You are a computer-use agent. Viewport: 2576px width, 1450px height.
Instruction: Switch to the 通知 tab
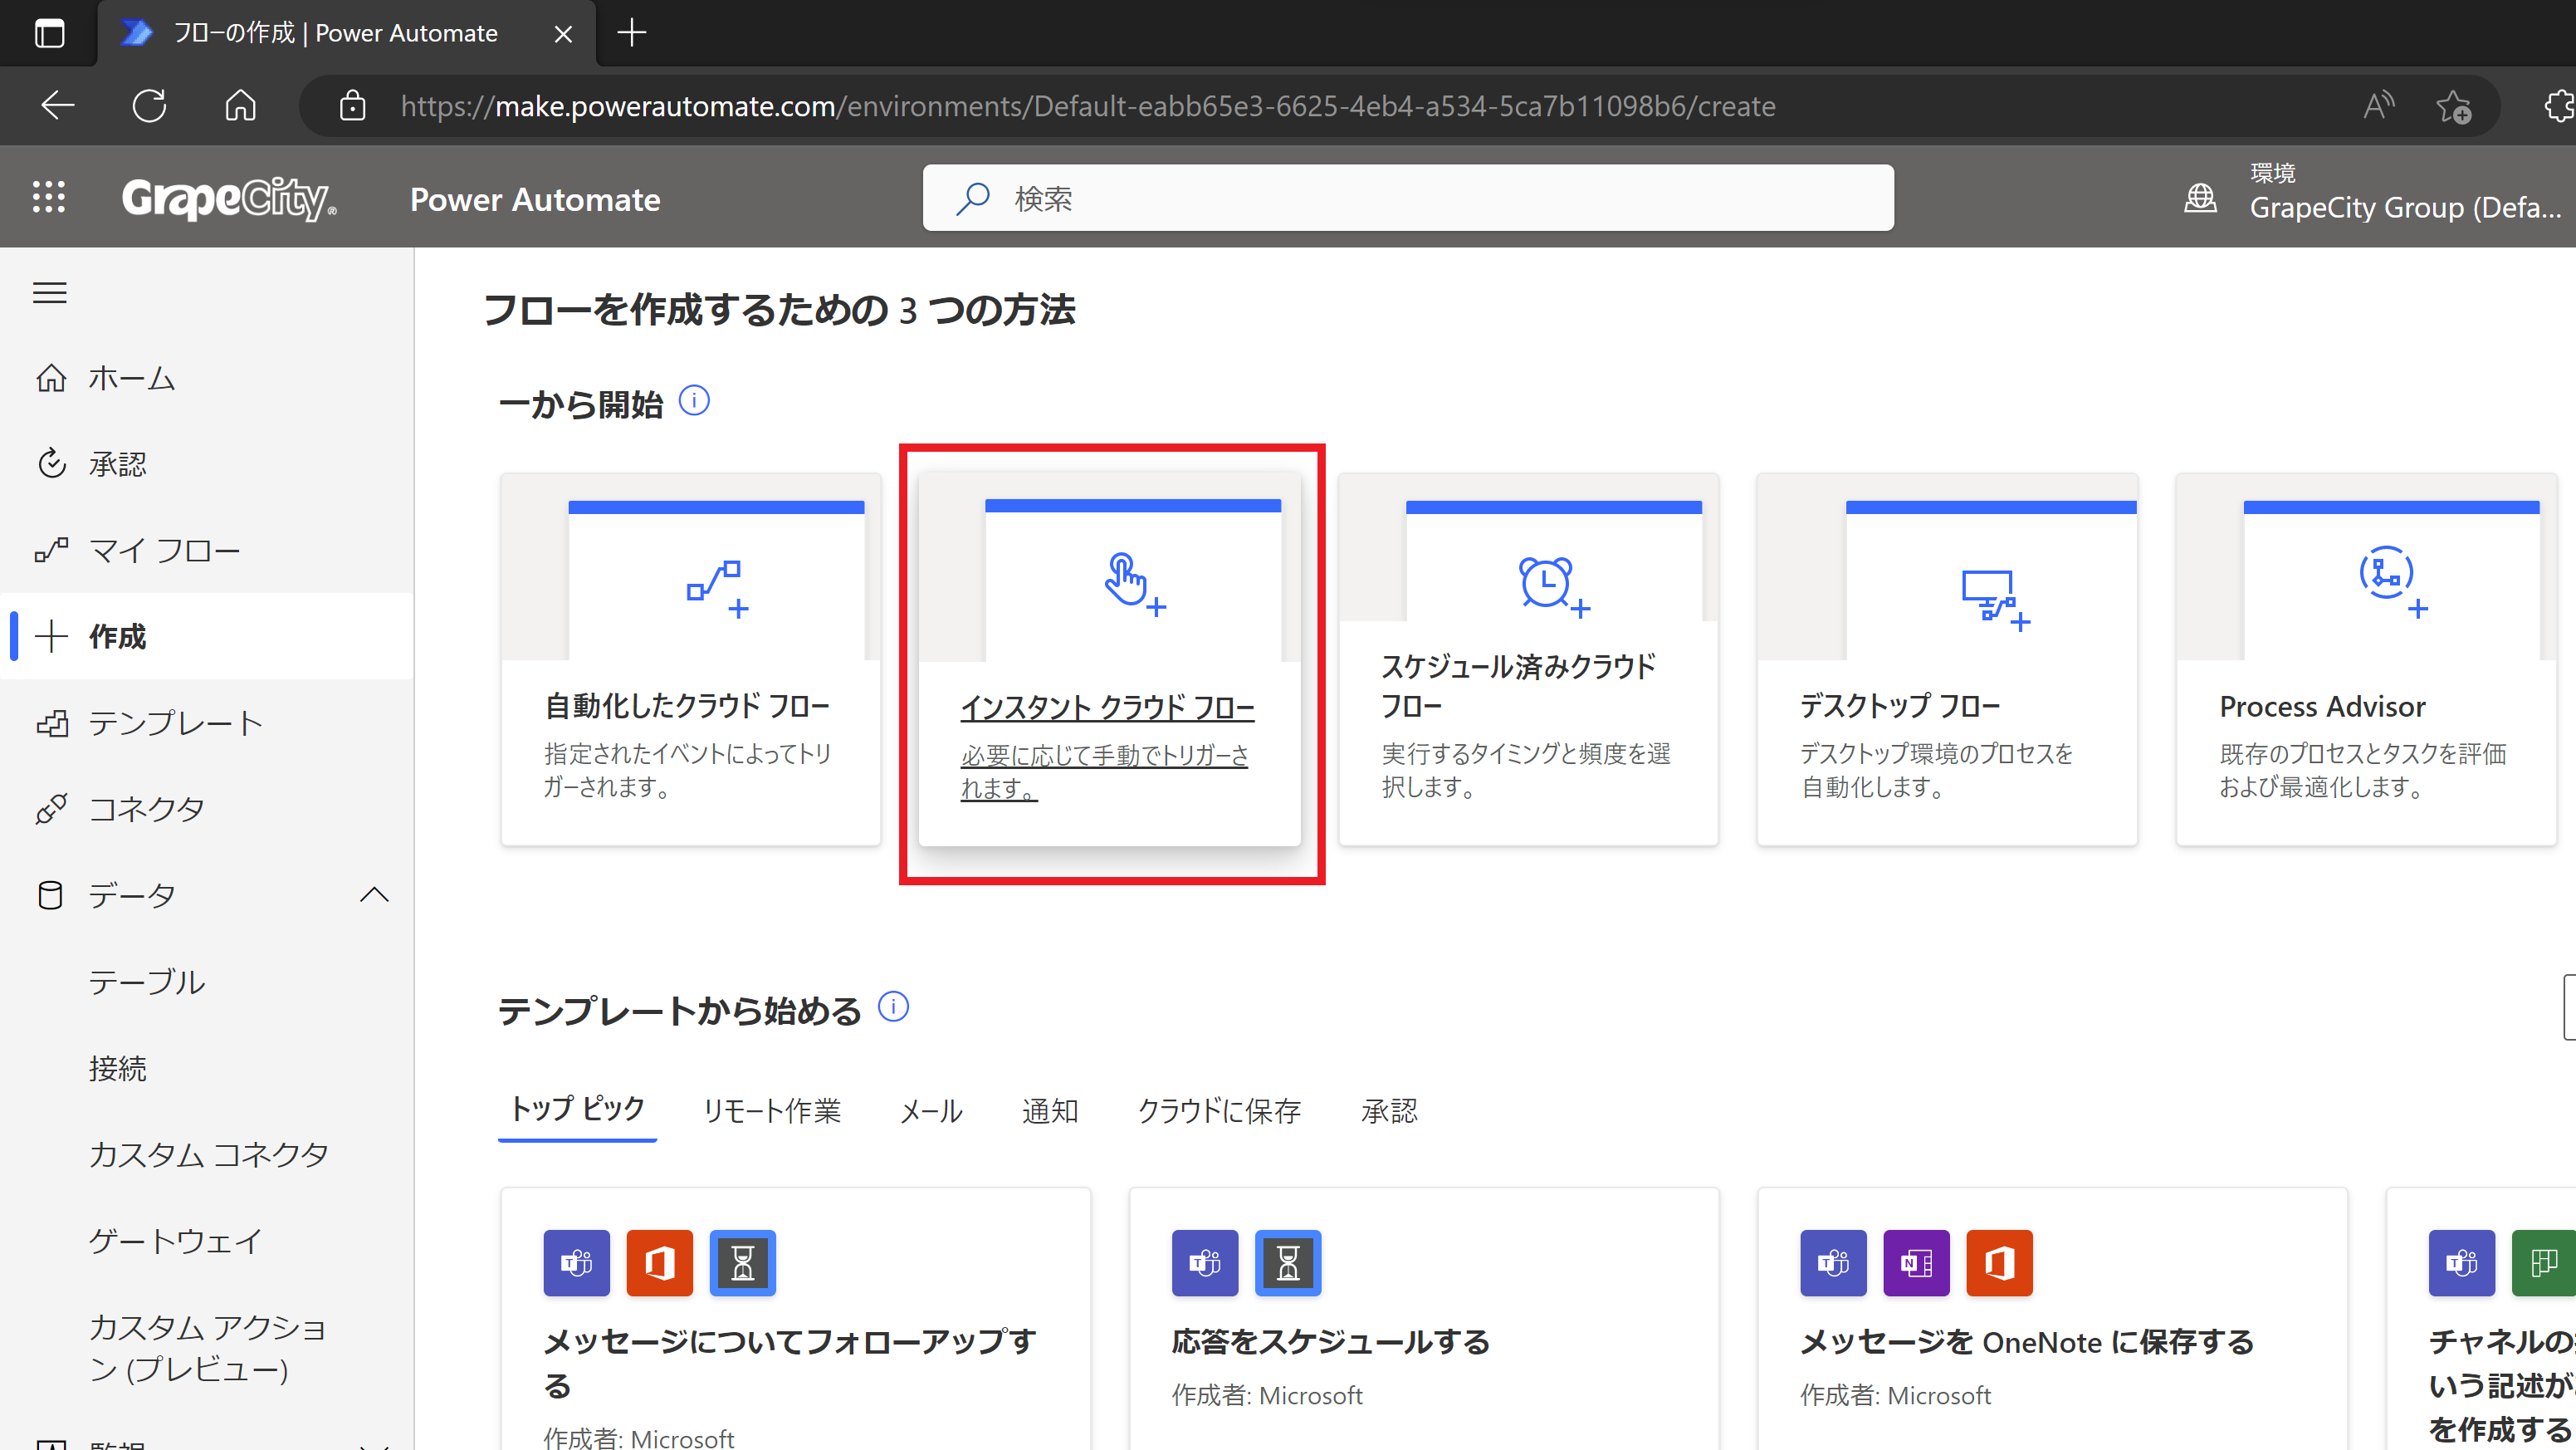point(1049,1111)
